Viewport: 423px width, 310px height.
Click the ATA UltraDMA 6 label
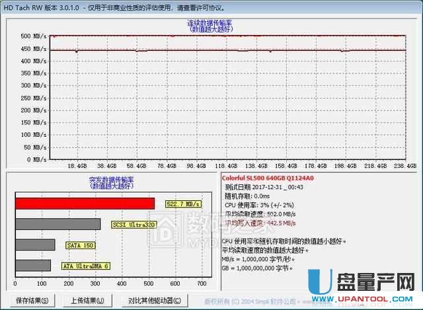click(x=85, y=266)
